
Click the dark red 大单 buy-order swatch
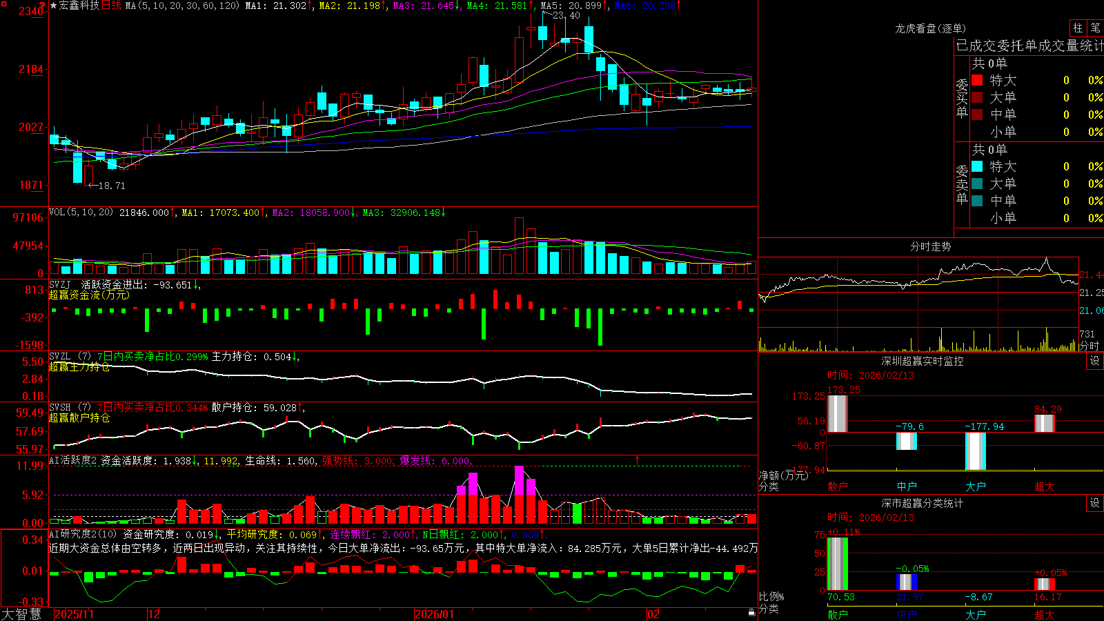977,97
